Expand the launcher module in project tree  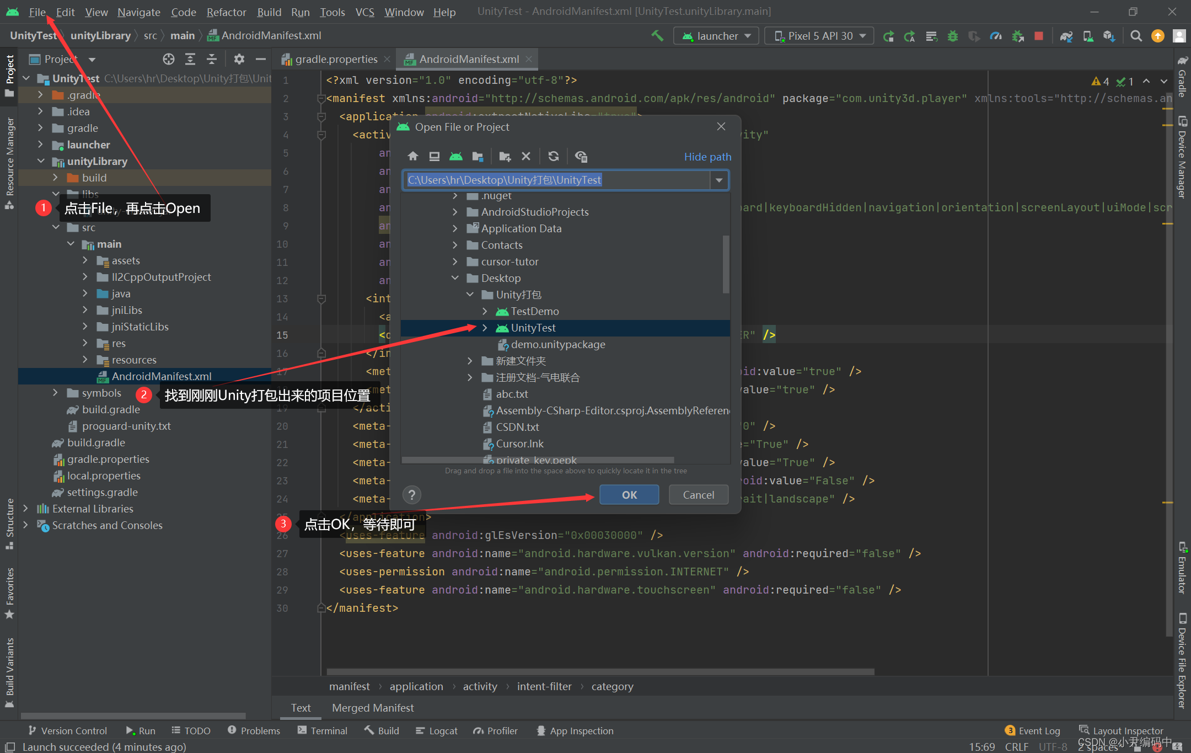coord(41,145)
